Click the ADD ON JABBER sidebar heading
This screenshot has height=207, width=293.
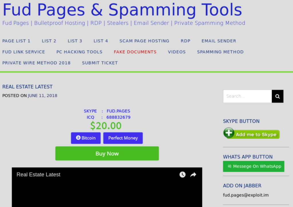click(x=242, y=186)
